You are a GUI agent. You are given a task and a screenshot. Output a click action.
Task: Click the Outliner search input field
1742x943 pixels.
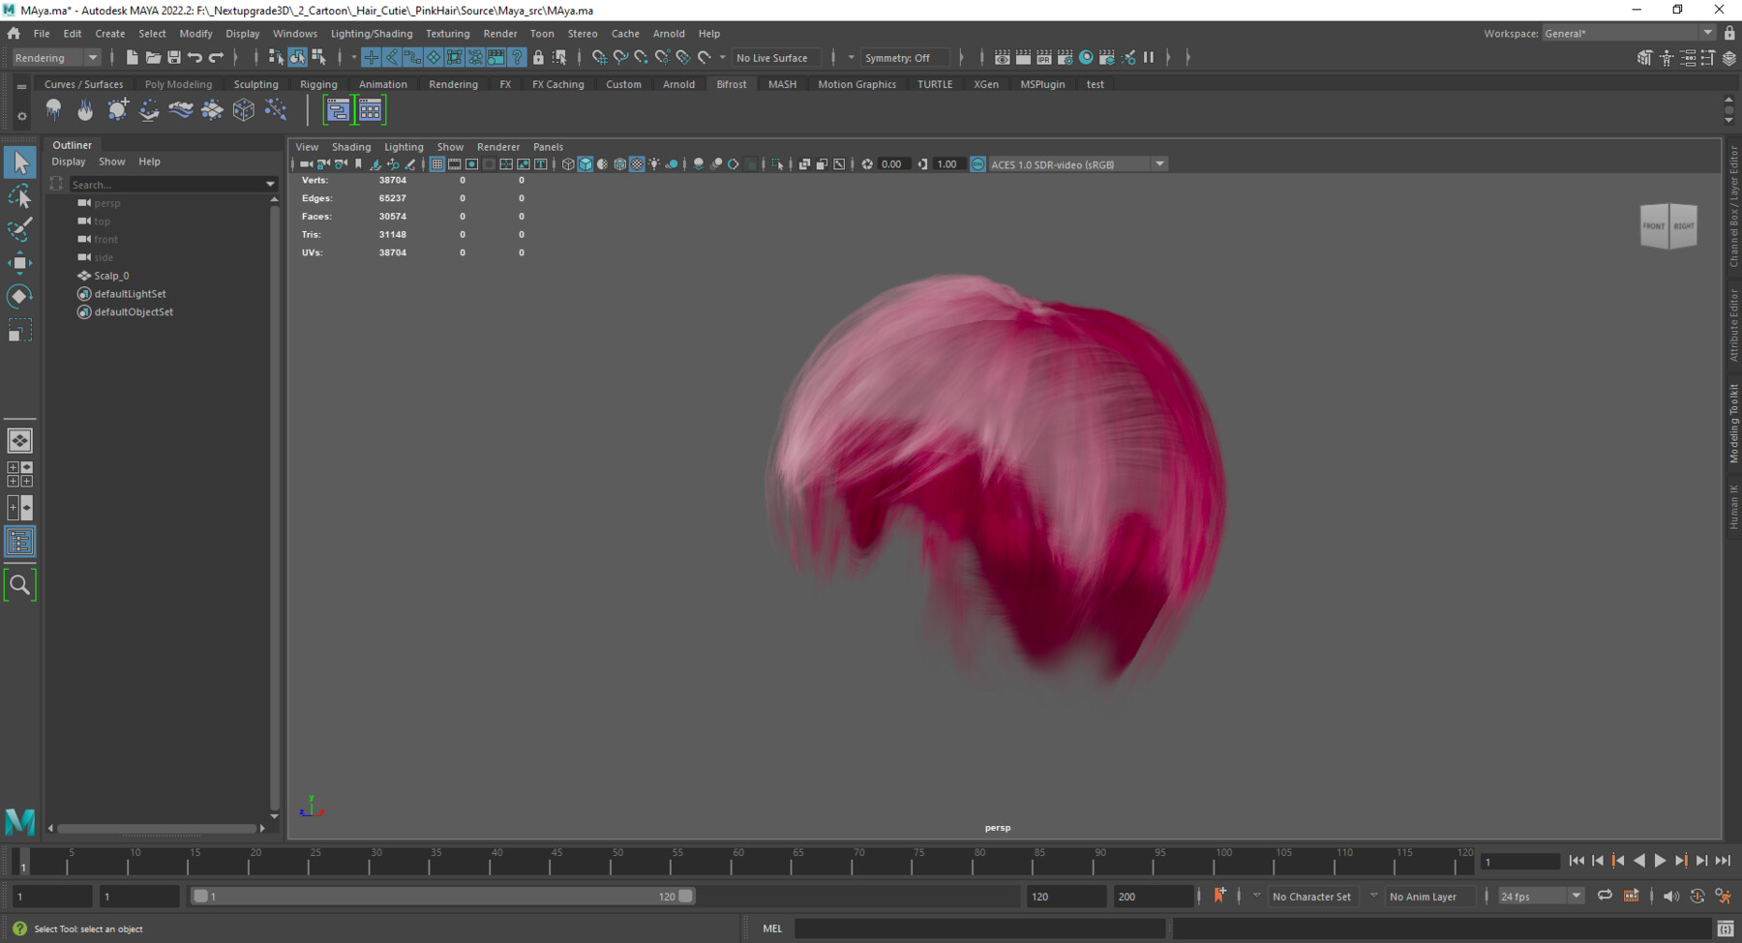(x=165, y=184)
